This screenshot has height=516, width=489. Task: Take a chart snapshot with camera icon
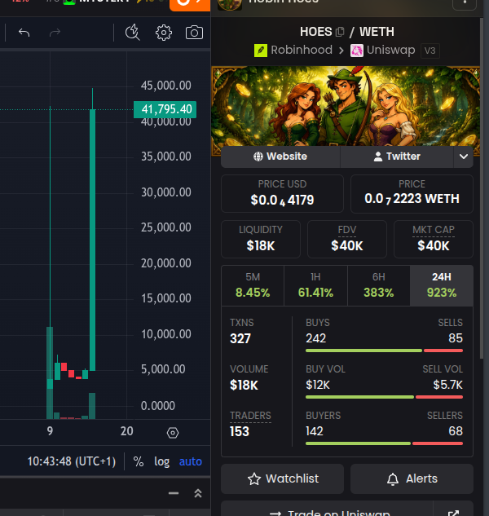click(x=194, y=33)
